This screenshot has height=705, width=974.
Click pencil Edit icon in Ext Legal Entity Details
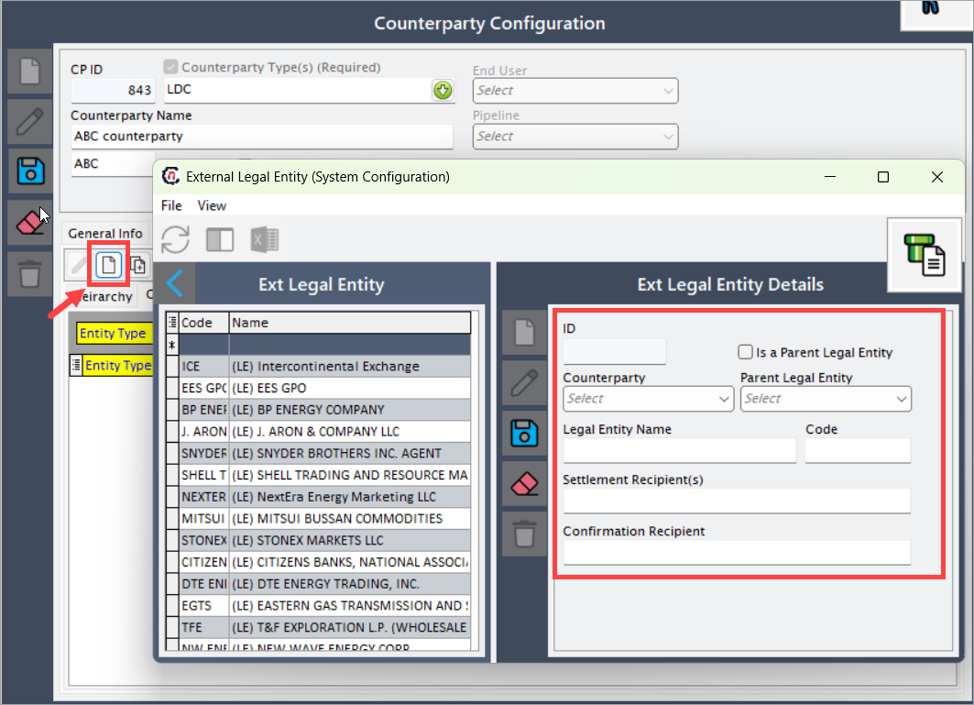coord(524,383)
